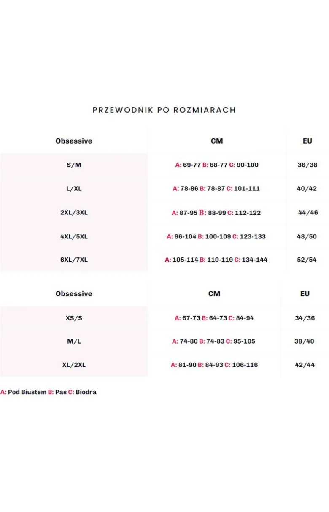Select the XS/S size row label
The width and height of the screenshot is (329, 512).
click(74, 318)
